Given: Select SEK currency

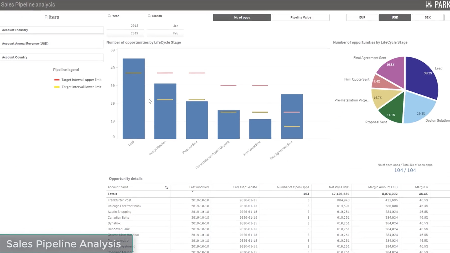Looking at the screenshot, I should click(x=427, y=17).
